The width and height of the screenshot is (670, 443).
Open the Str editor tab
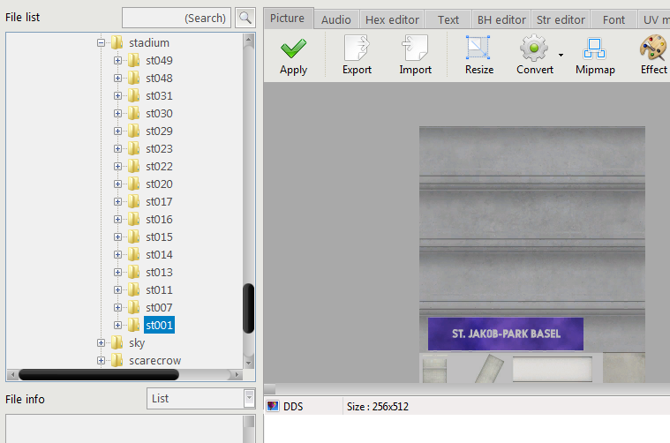coord(561,19)
